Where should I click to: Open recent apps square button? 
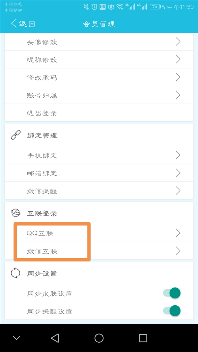pyautogui.click(x=143, y=338)
